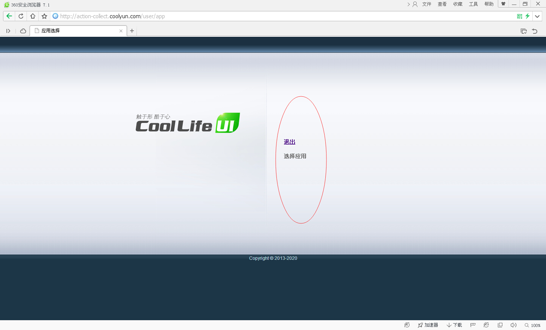
Task: Expand the chevron beside the user icon
Action: pyautogui.click(x=409, y=4)
